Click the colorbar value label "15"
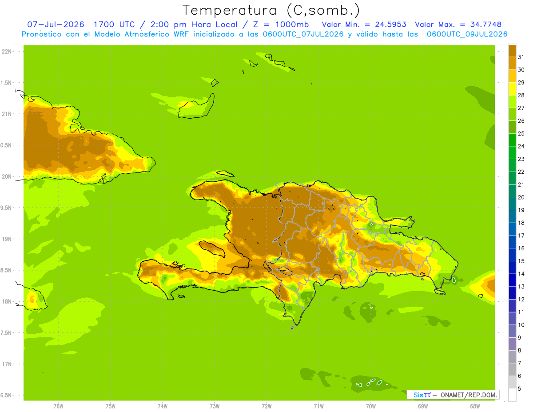 tap(521, 261)
